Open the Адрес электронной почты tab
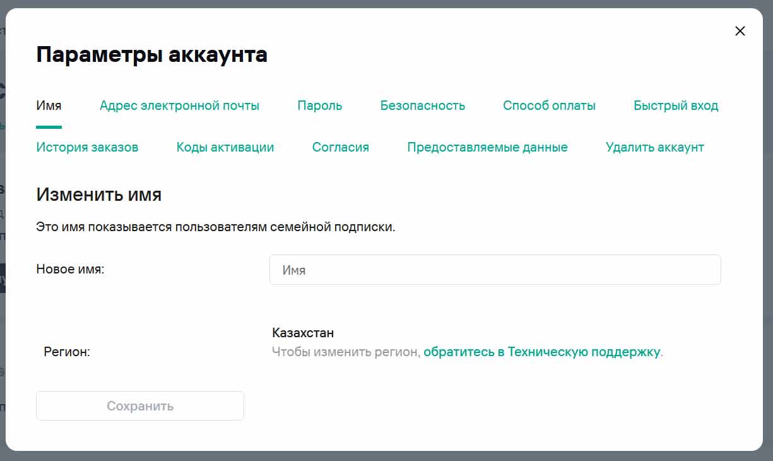The image size is (773, 461). pos(179,105)
